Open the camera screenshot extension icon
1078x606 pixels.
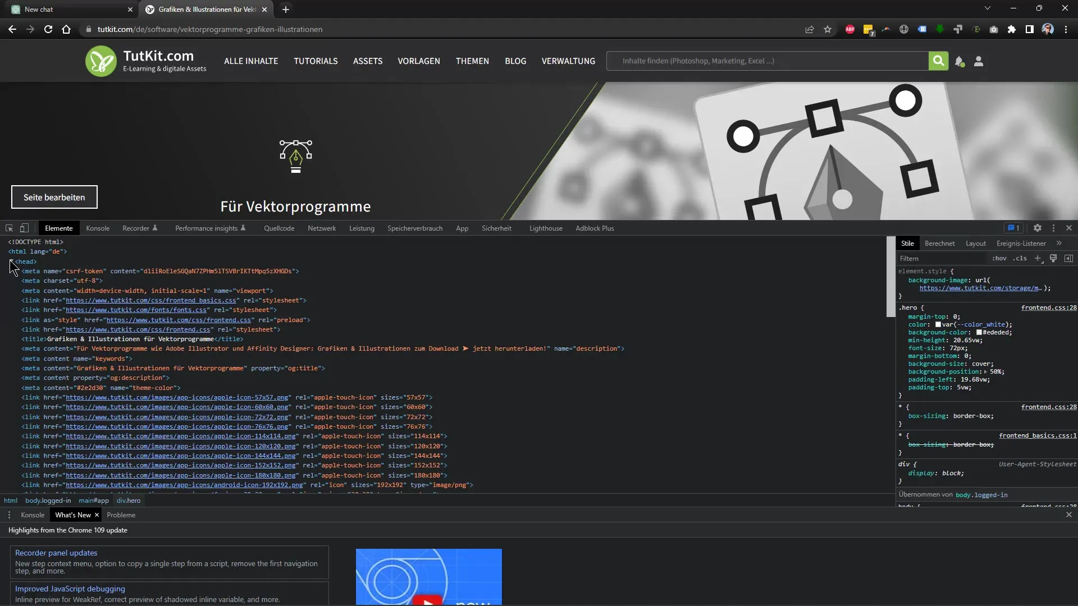click(994, 29)
